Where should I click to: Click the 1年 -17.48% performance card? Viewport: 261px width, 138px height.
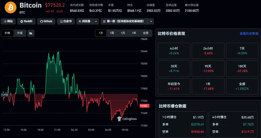pos(208,86)
